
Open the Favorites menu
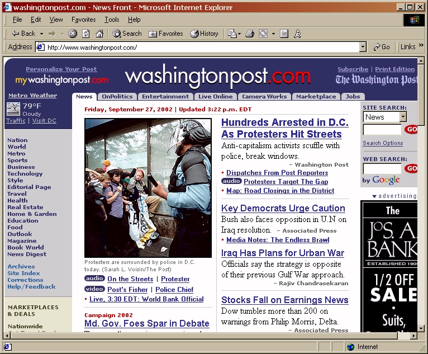pyautogui.click(x=83, y=20)
